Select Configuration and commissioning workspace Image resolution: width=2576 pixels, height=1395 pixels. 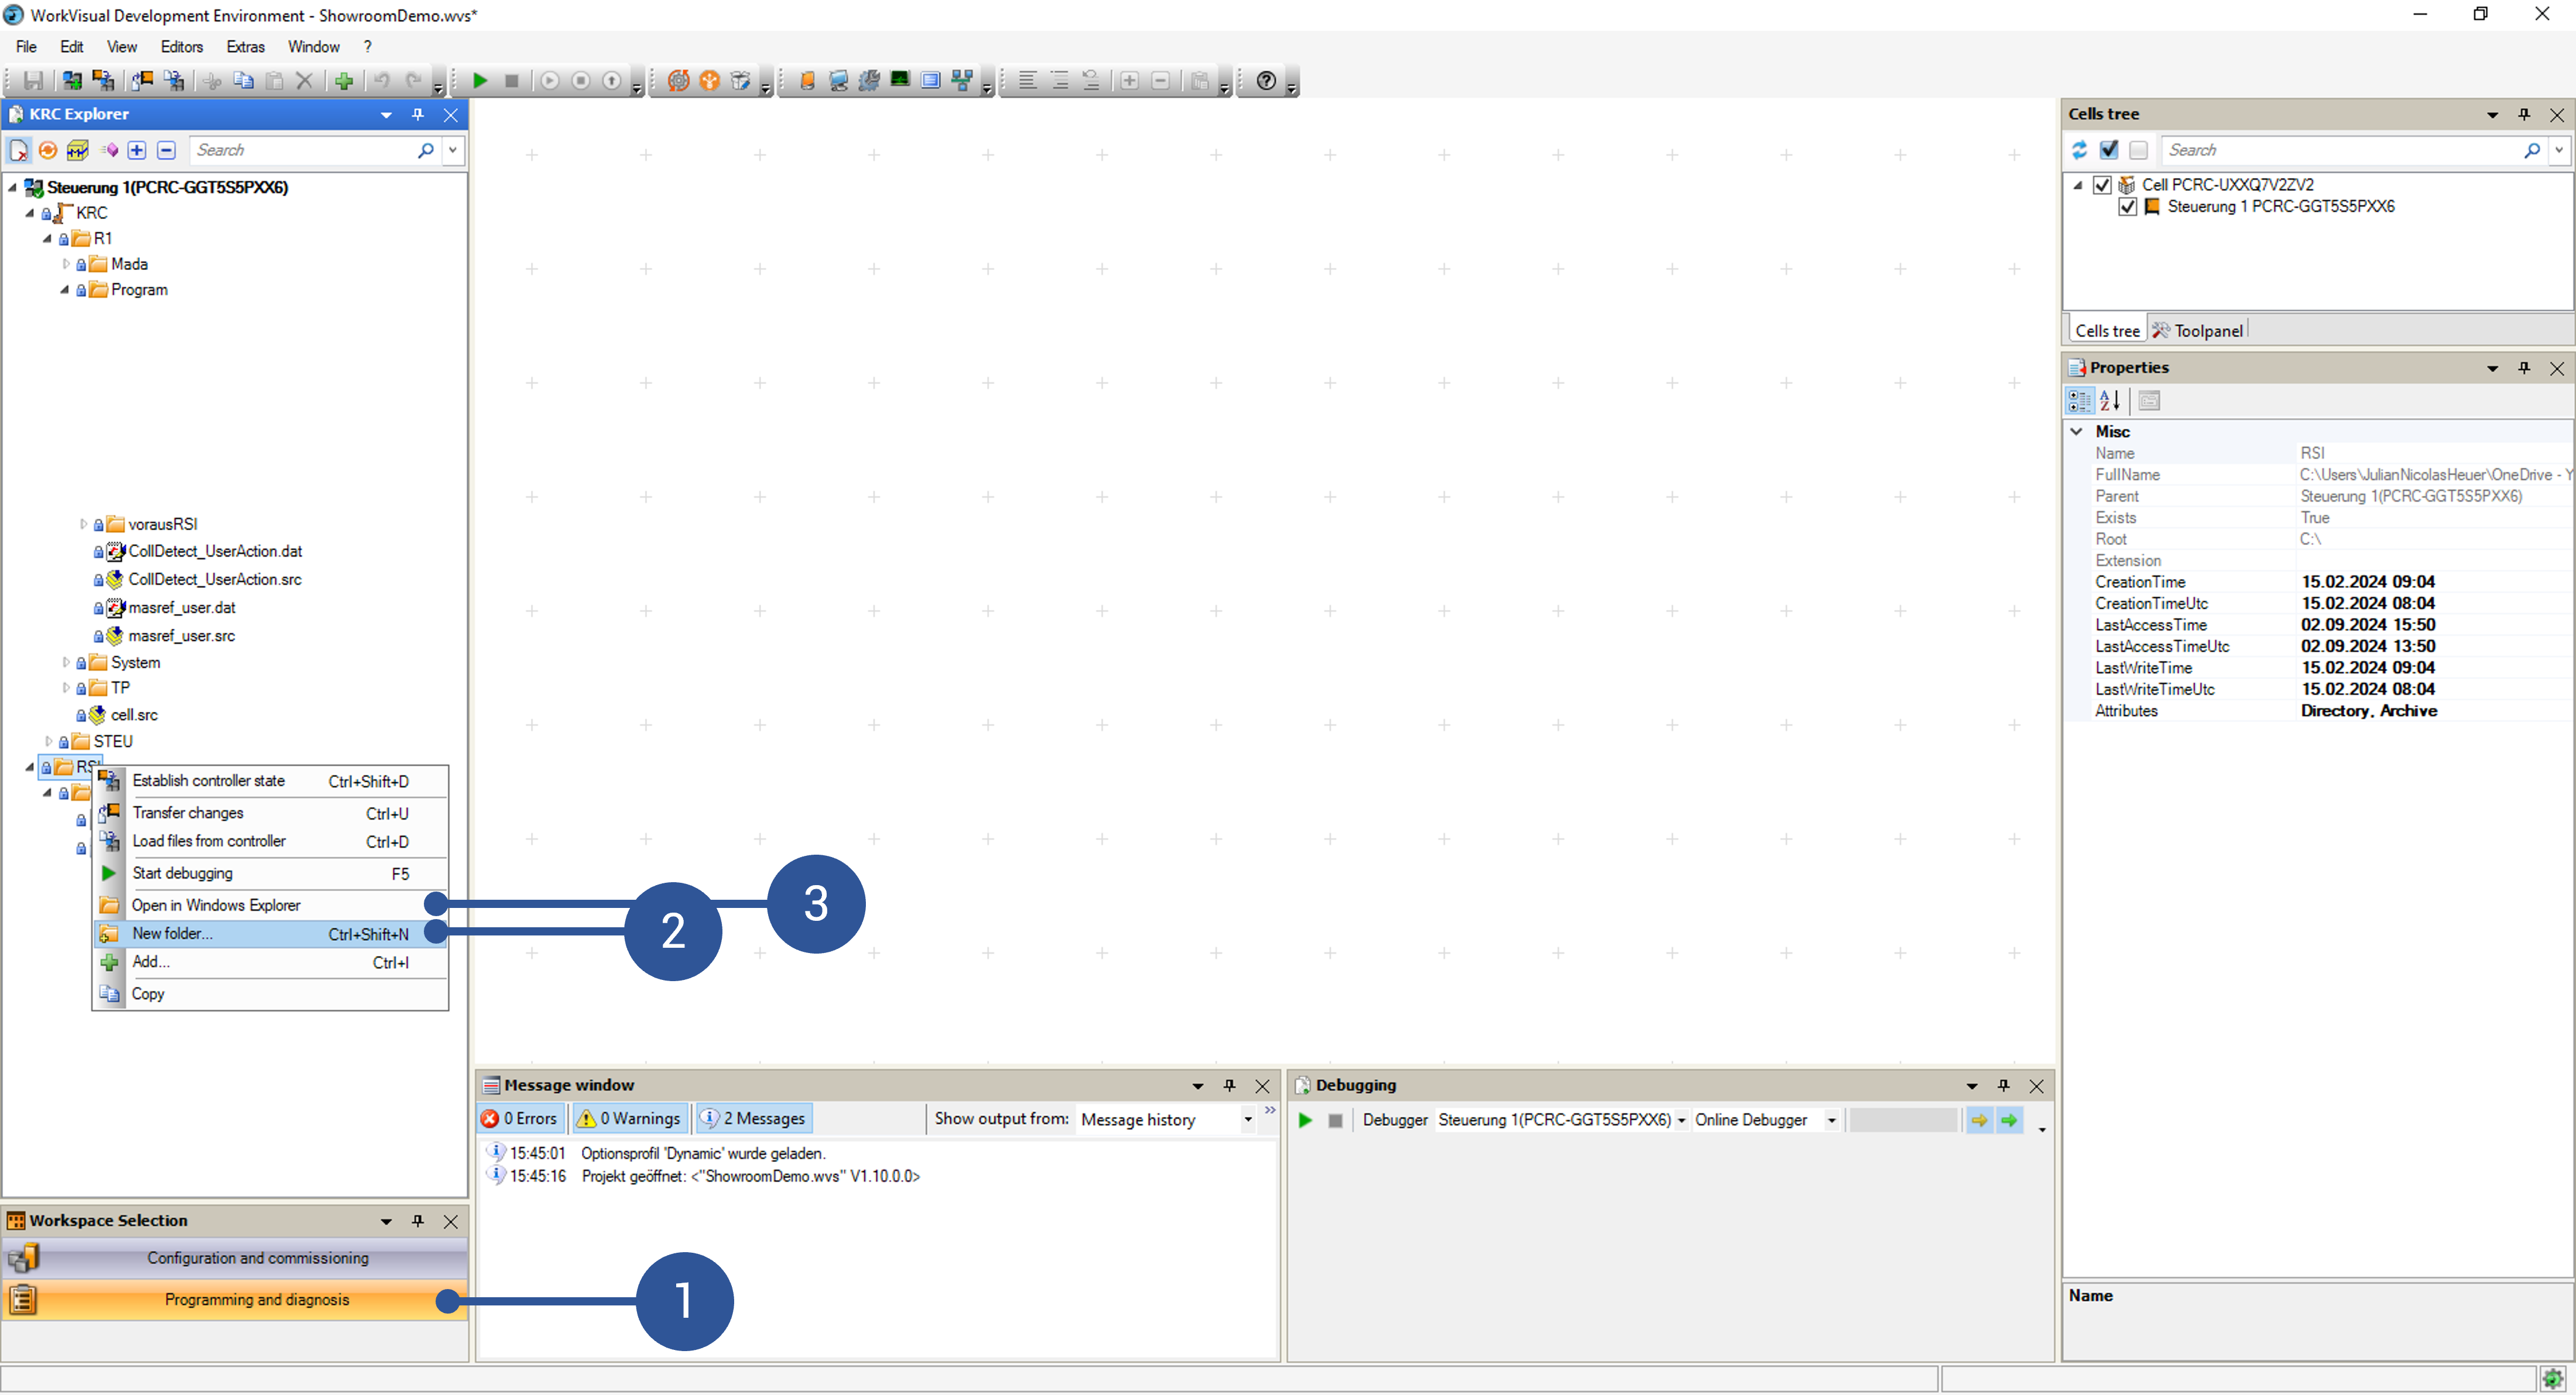coord(235,1259)
